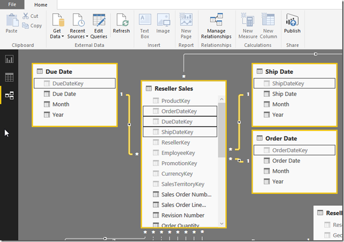344x242 pixels.
Task: Select the Home tab
Action: (x=40, y=5)
